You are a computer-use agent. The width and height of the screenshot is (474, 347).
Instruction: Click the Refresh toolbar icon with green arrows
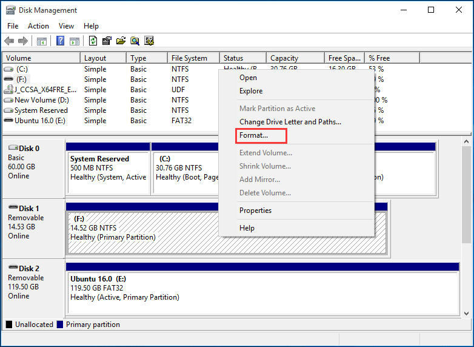click(93, 41)
